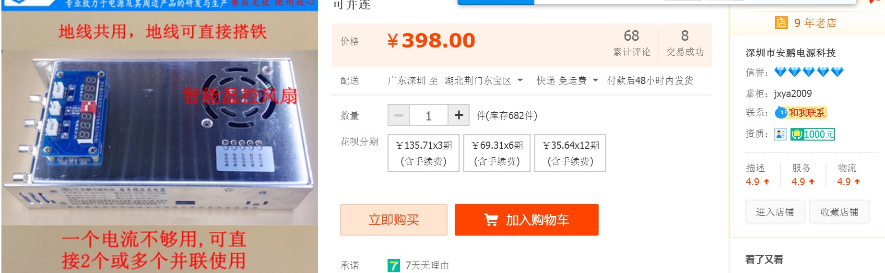Click the 收藏店铺 button
885x273 pixels.
click(x=839, y=212)
